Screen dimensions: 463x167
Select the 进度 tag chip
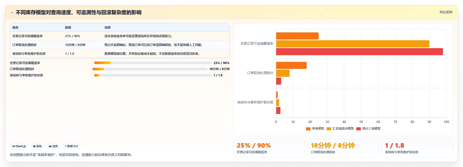[x=53, y=146]
